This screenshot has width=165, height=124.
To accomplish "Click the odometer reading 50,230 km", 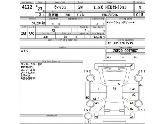I will (38, 23).
